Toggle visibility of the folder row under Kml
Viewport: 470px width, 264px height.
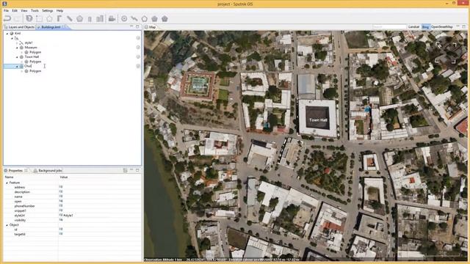pos(138,38)
